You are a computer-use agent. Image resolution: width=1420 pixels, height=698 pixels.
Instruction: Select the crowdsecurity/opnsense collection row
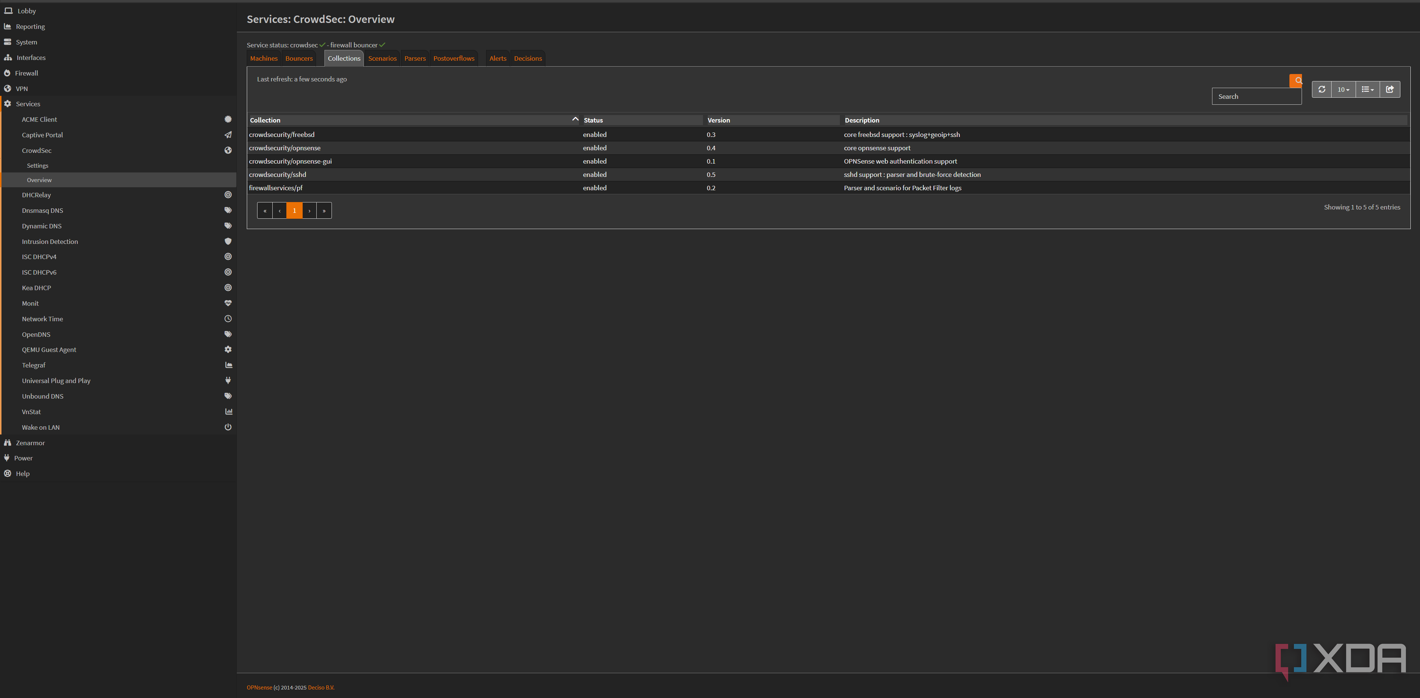tap(828, 148)
